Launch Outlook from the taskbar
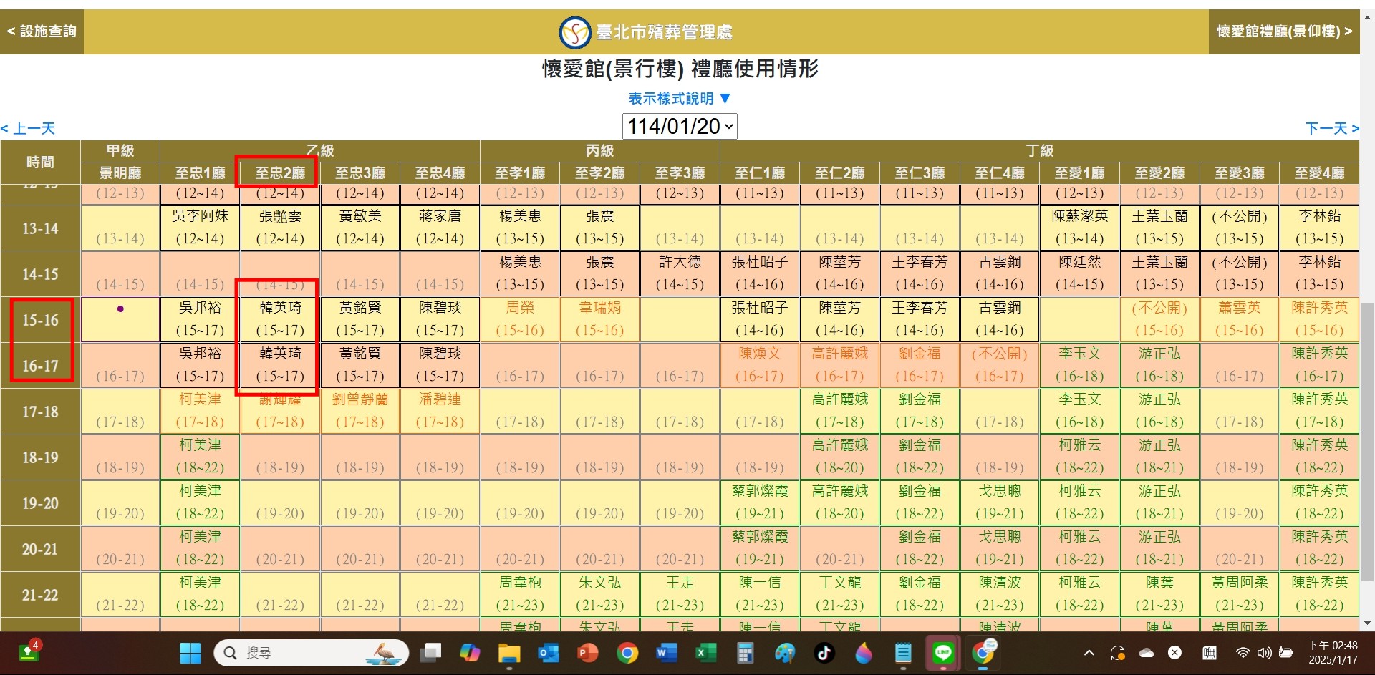Image resolution: width=1375 pixels, height=675 pixels. [x=549, y=653]
